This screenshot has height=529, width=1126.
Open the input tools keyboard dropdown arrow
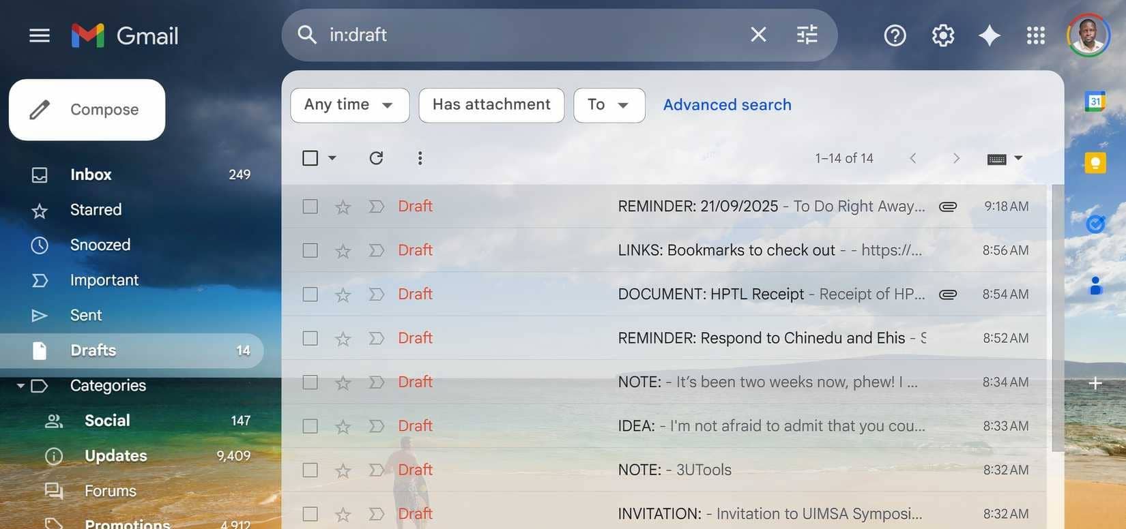coord(1018,158)
